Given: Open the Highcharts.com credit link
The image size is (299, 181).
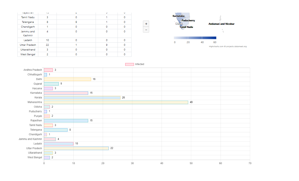Looking at the screenshot, I should pyautogui.click(x=228, y=46).
